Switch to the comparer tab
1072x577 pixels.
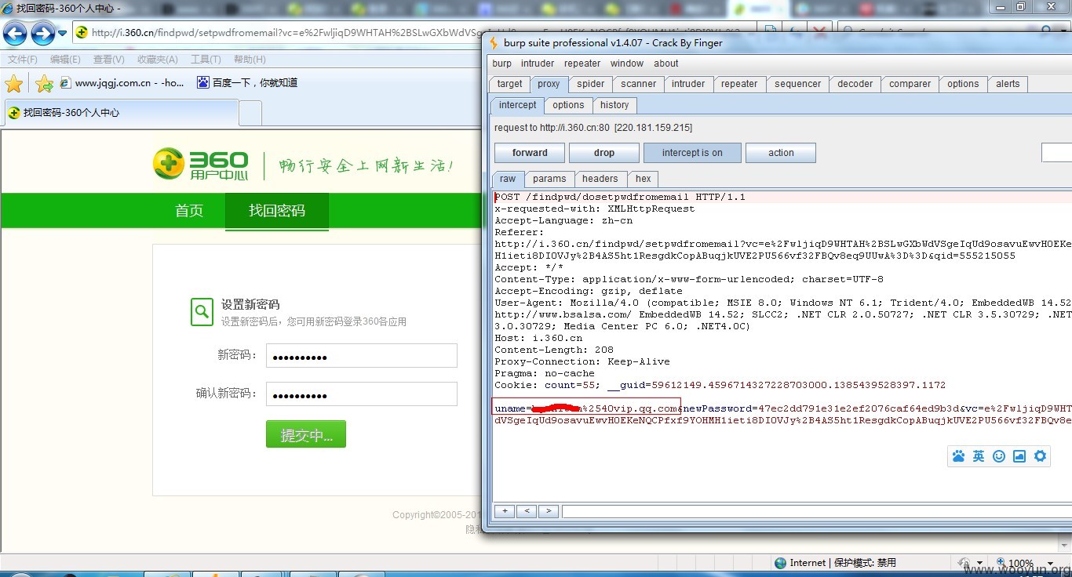pos(910,84)
